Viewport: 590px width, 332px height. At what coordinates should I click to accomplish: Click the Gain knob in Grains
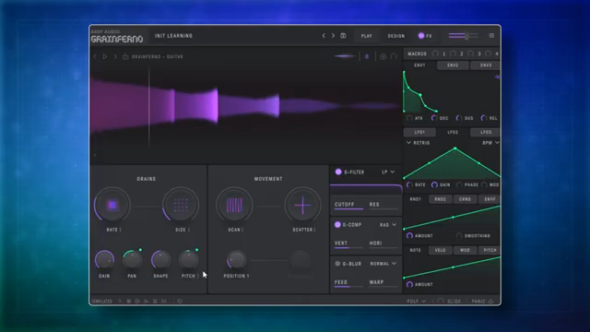[x=104, y=259]
